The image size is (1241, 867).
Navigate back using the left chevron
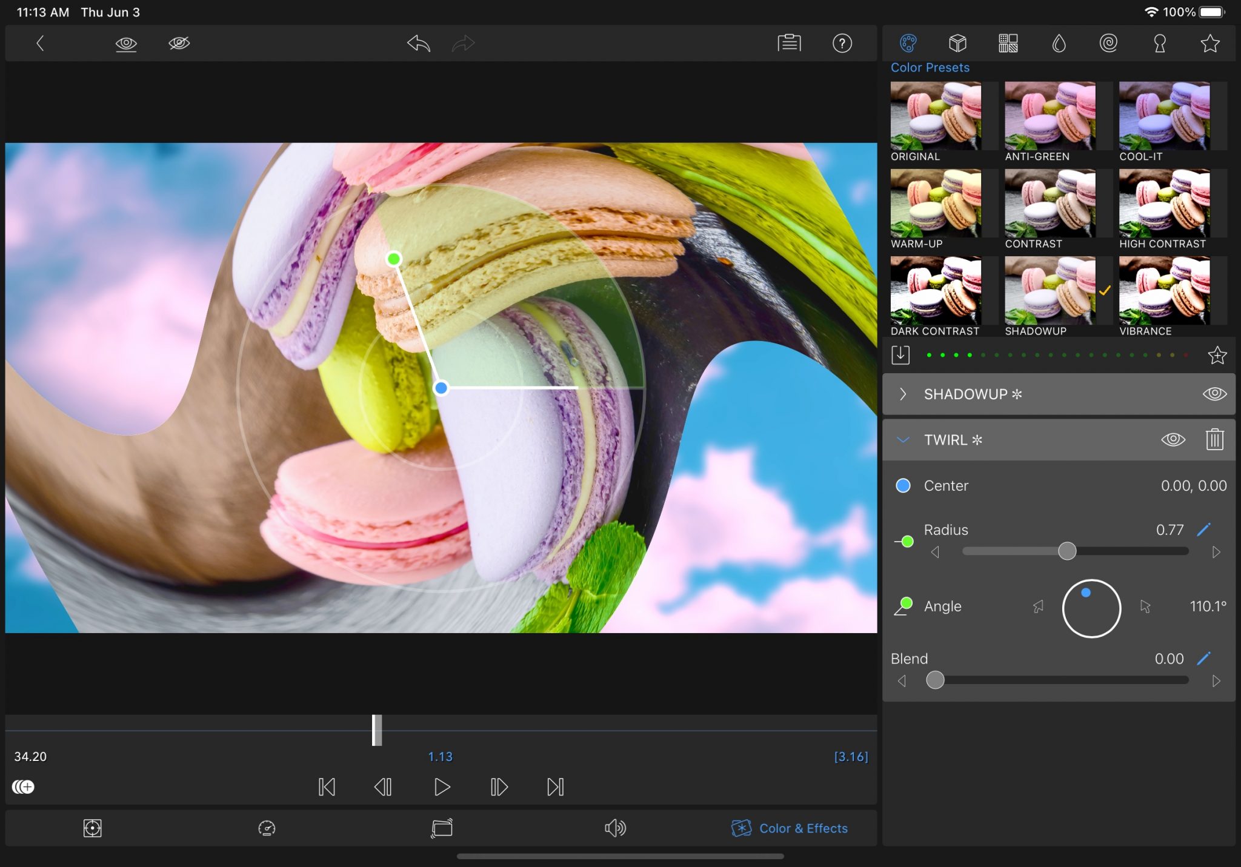(40, 43)
